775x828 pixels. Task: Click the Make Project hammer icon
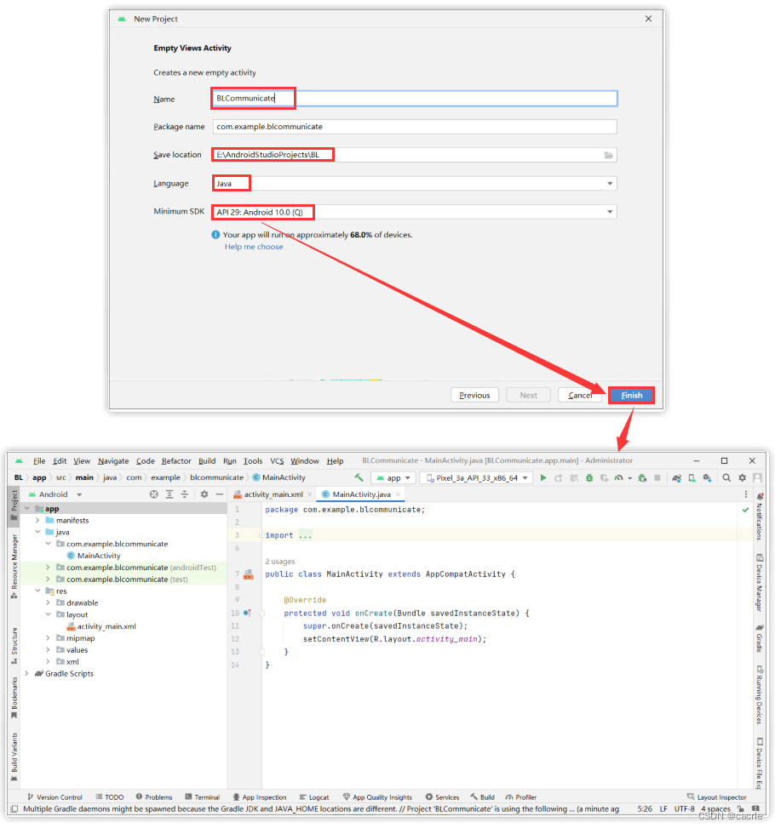coord(359,477)
